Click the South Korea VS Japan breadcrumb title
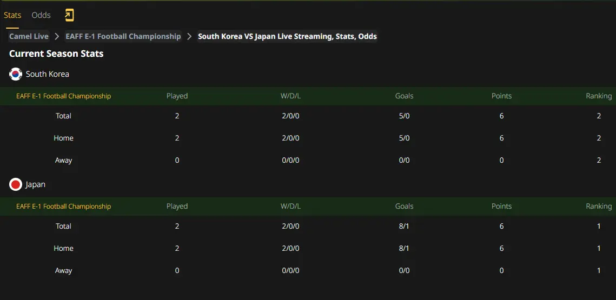The width and height of the screenshot is (616, 300). click(287, 37)
